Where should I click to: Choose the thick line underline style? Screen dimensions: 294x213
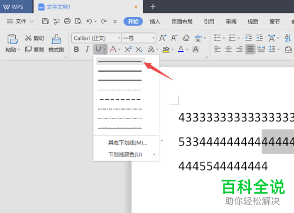(120, 80)
